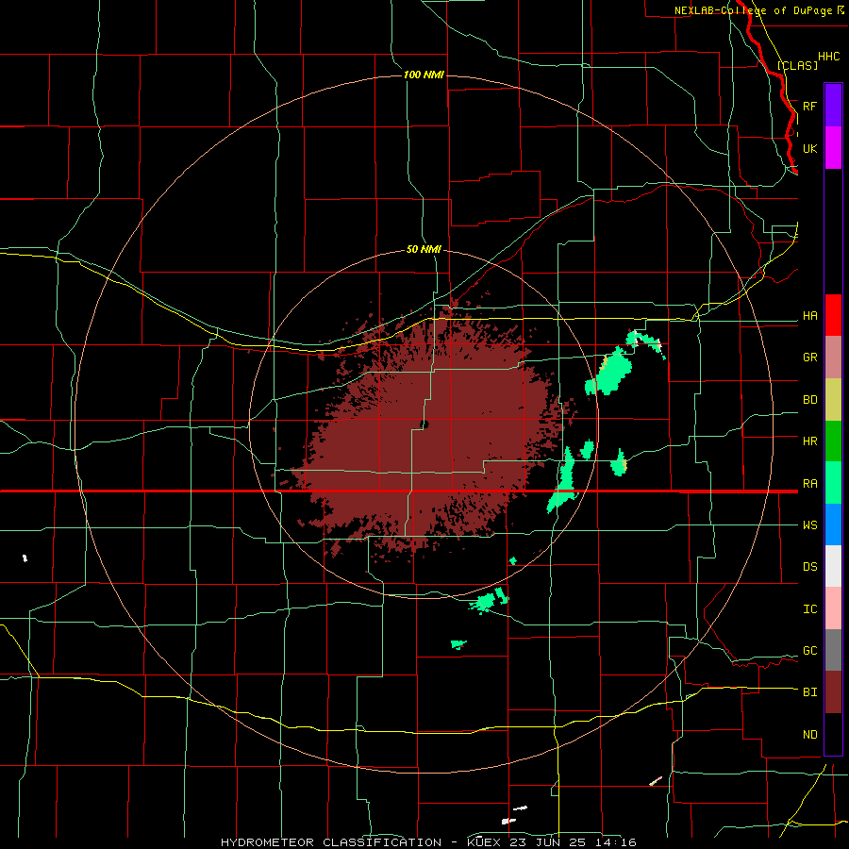Click the GC legend label
This screenshot has width=849, height=849.
(809, 651)
